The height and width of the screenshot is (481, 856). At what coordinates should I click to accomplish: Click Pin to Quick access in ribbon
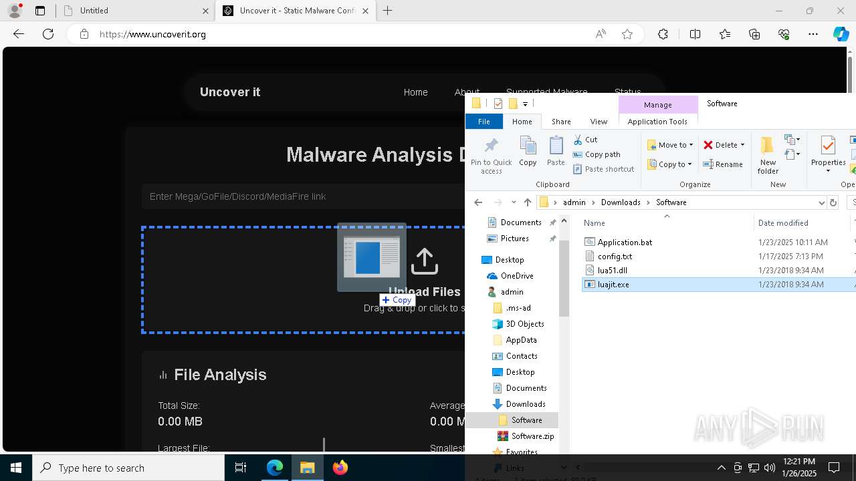pyautogui.click(x=491, y=155)
